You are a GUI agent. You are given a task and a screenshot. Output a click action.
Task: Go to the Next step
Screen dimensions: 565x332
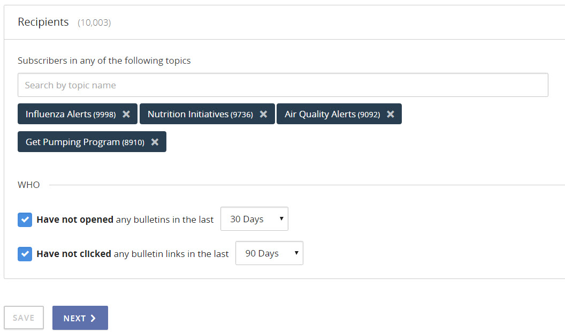pos(80,318)
